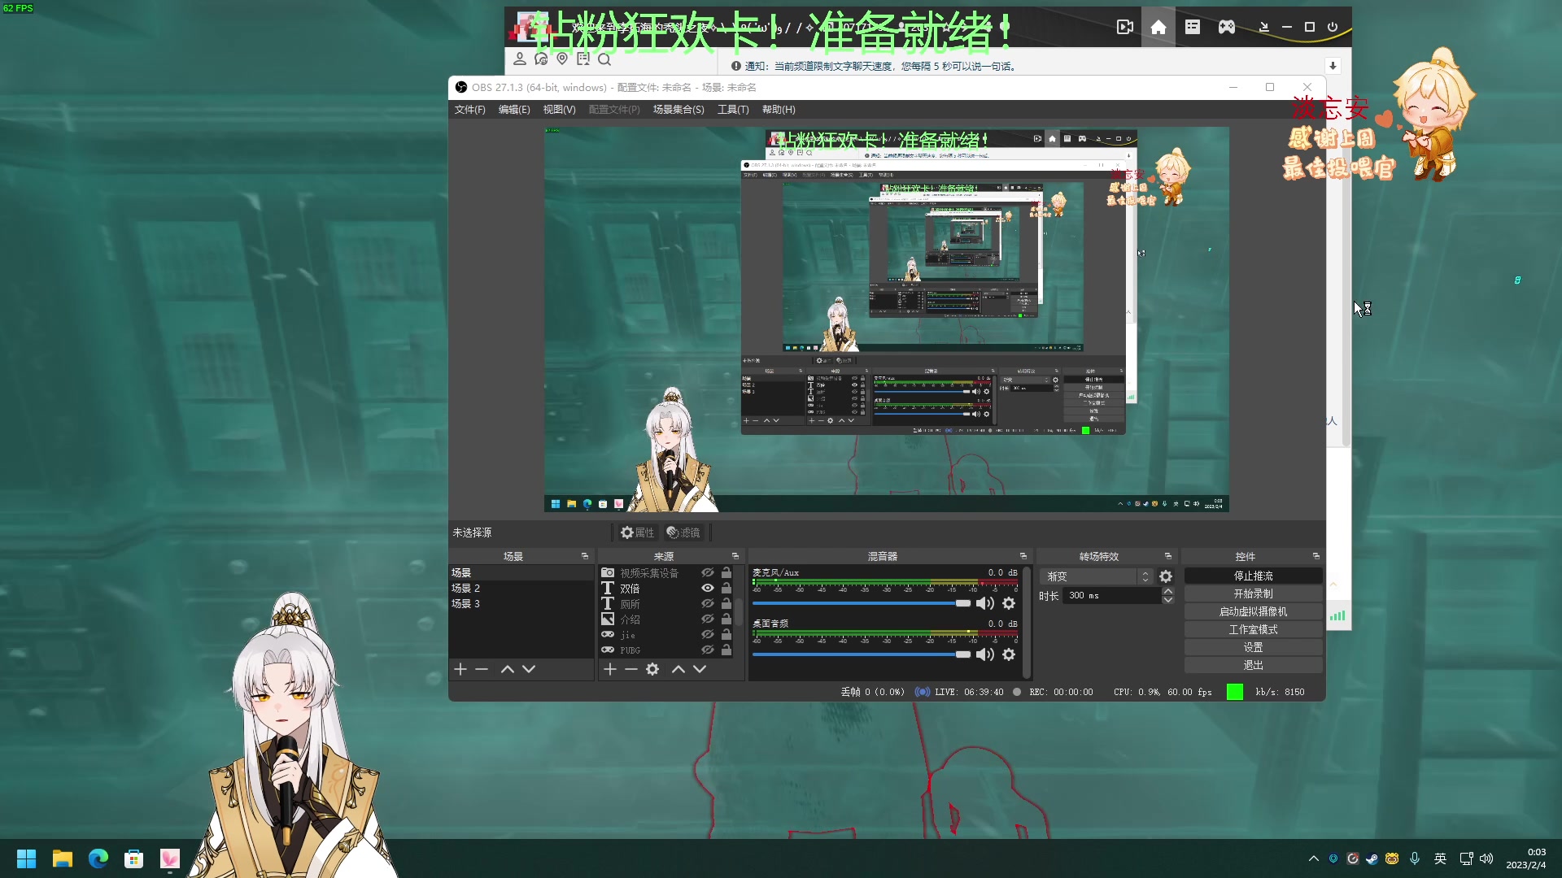Select 场景 2 in the scenes list
Screen dimensions: 1562x878
[521, 588]
